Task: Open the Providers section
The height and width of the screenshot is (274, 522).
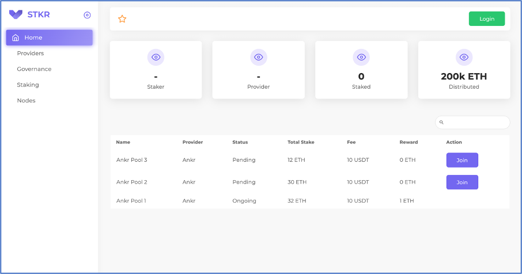Action: [x=31, y=53]
